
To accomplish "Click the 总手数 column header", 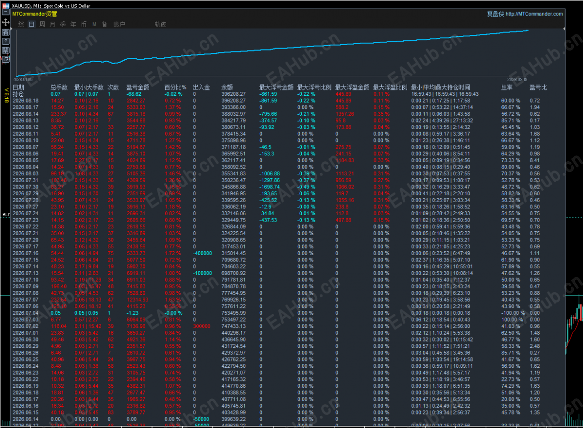I will pos(59,87).
